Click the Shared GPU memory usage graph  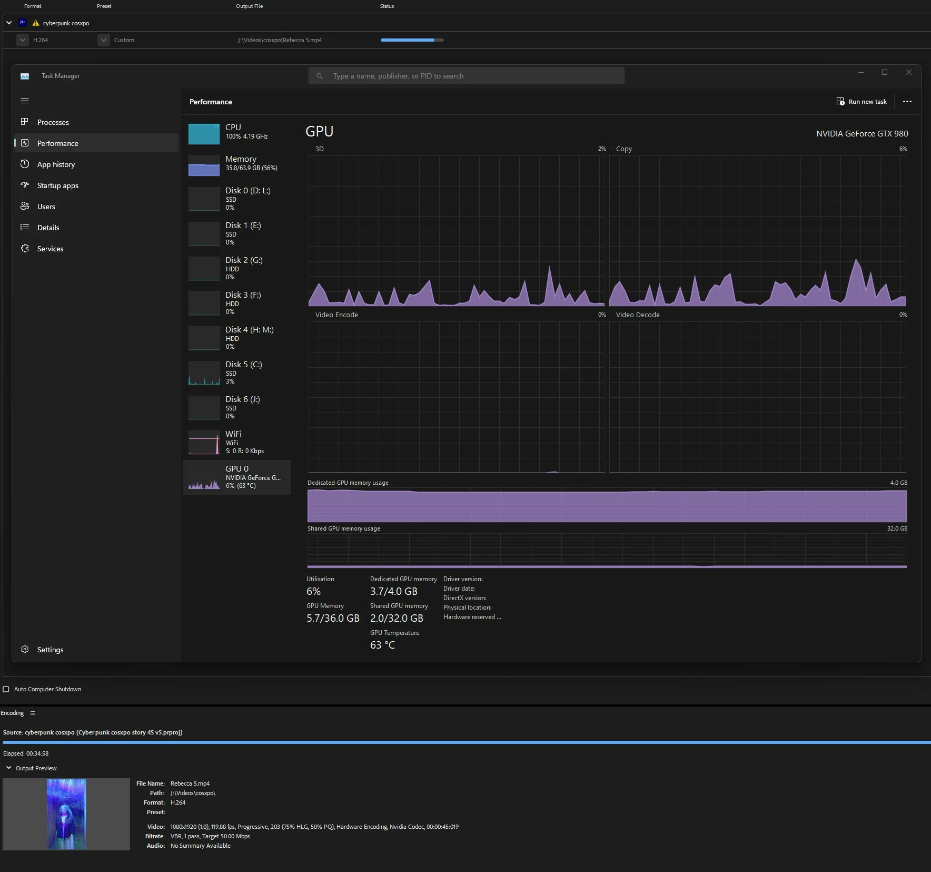pyautogui.click(x=607, y=551)
